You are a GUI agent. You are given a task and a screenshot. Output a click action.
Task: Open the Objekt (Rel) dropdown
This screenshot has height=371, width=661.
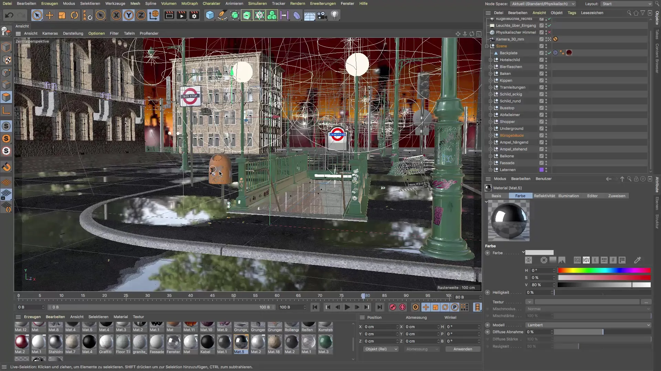point(381,349)
